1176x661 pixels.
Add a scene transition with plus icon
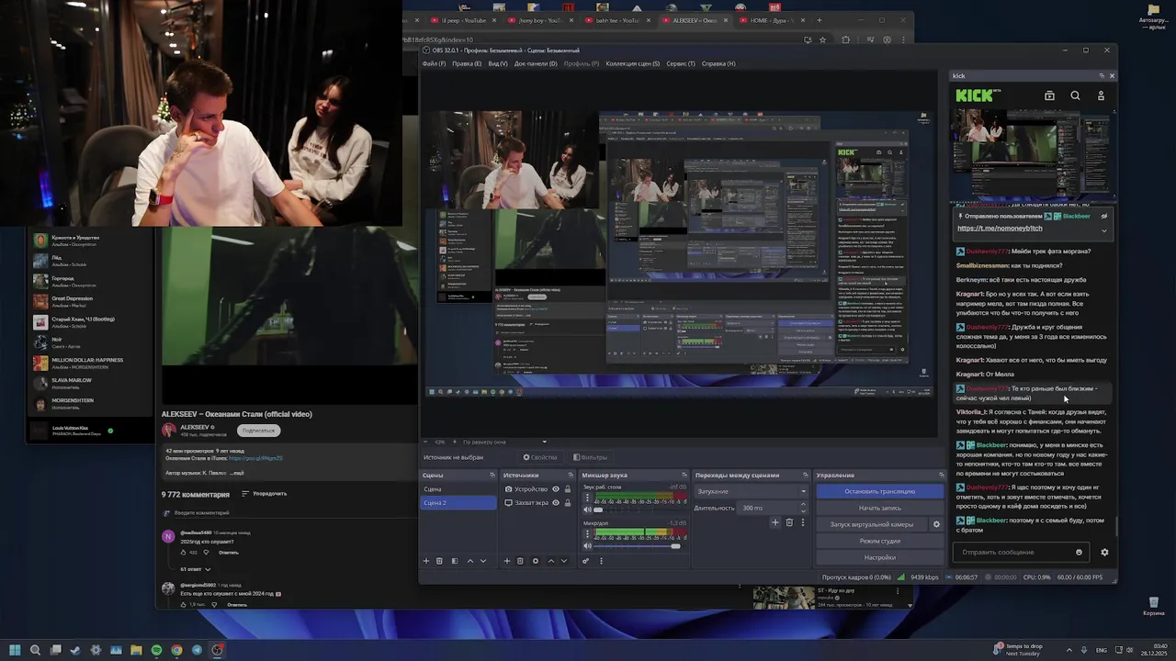pos(775,522)
